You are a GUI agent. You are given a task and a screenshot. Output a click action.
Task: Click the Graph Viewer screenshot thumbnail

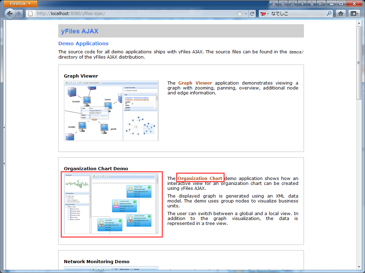point(111,111)
